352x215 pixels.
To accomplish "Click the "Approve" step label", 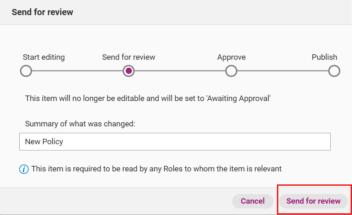I will [x=231, y=57].
